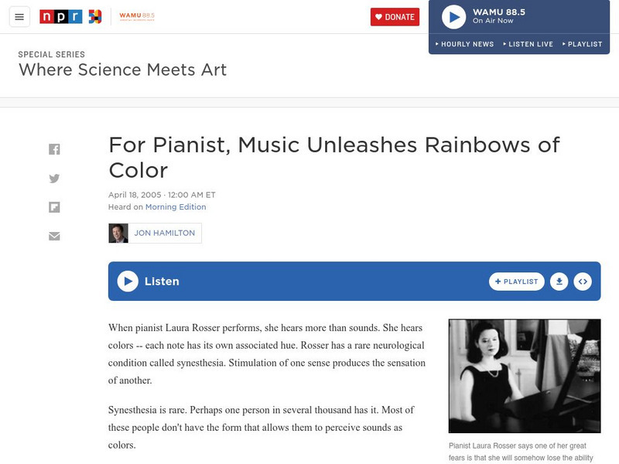The image size is (619, 464).
Task: Share article via email icon
Action: click(x=54, y=236)
